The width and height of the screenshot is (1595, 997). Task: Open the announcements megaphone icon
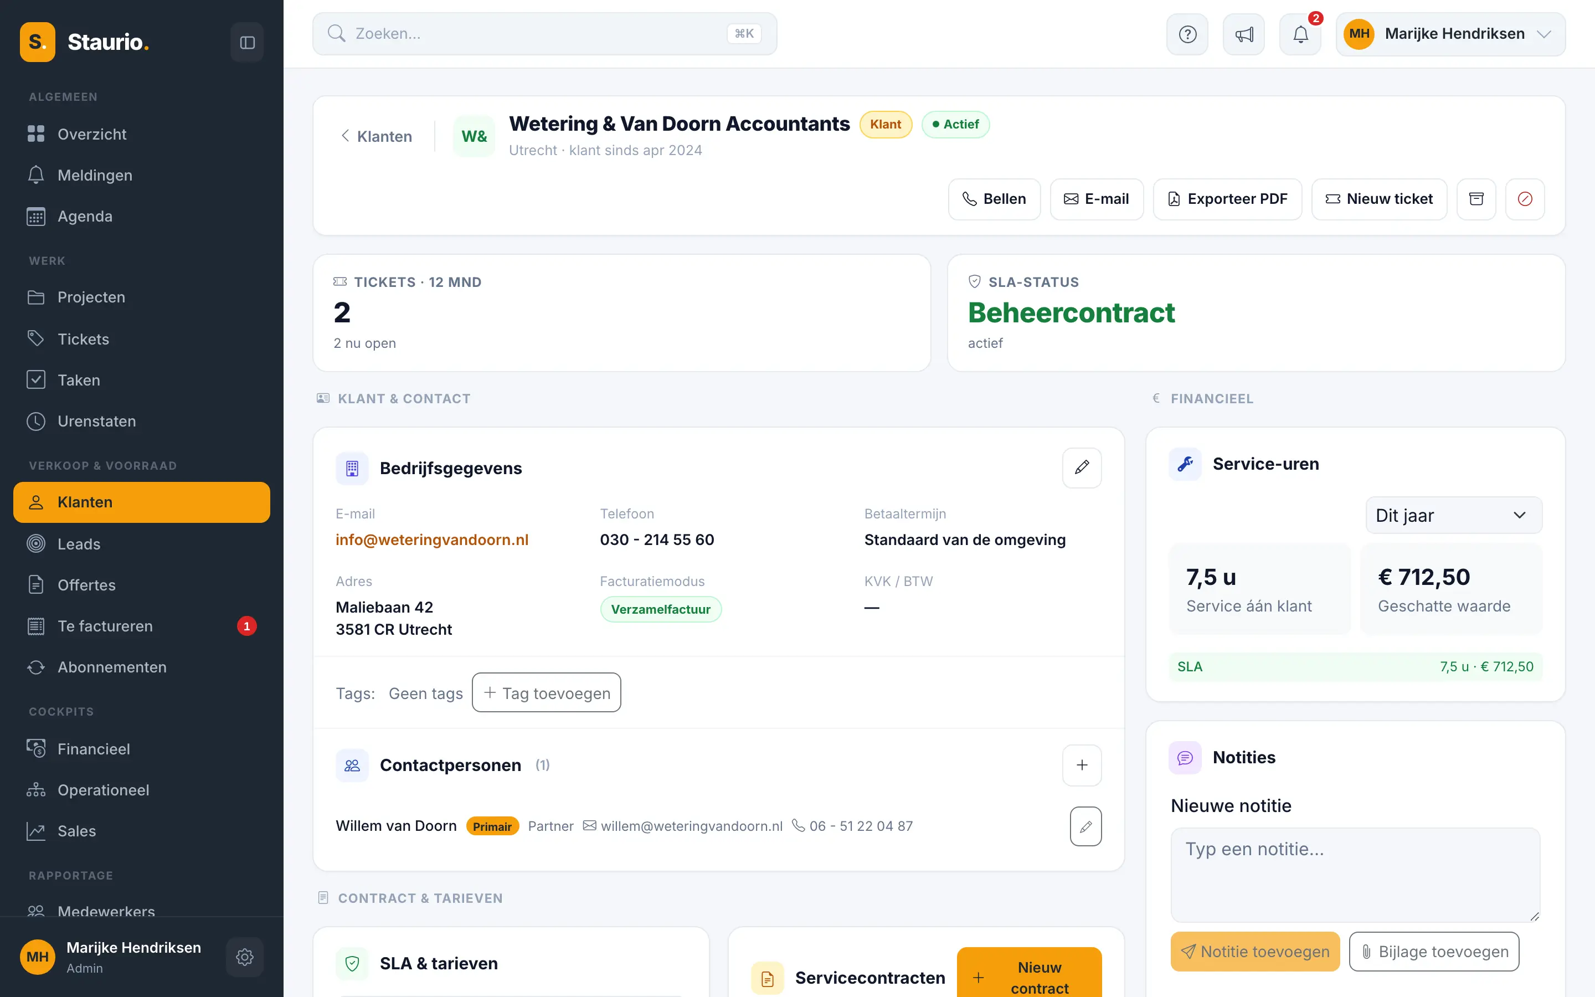pos(1244,34)
